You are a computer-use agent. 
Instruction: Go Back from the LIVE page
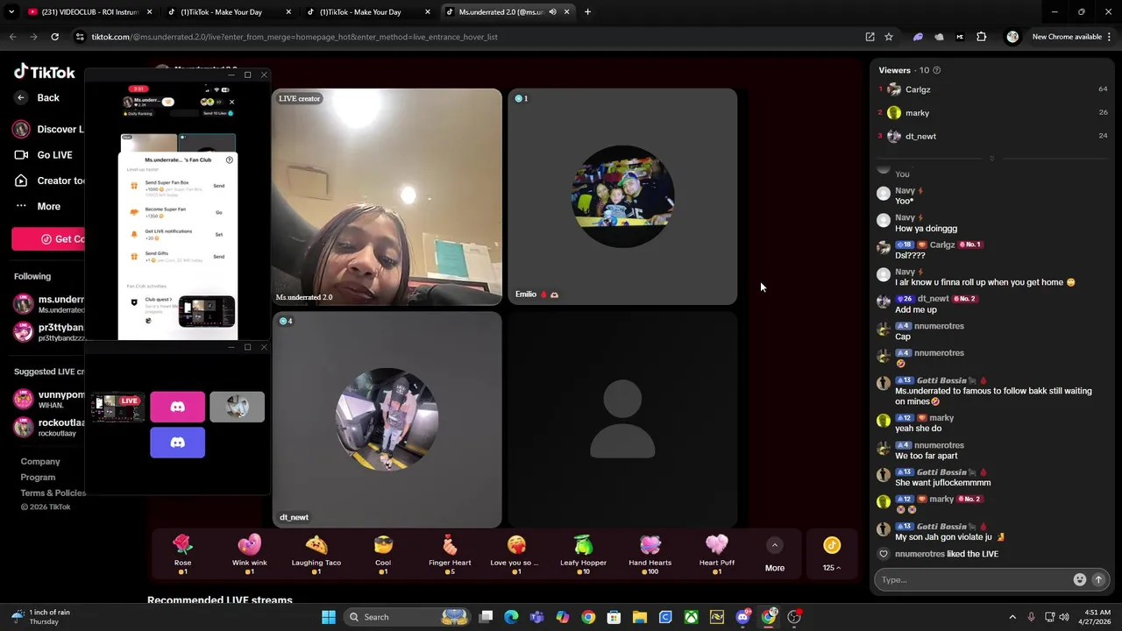38,98
